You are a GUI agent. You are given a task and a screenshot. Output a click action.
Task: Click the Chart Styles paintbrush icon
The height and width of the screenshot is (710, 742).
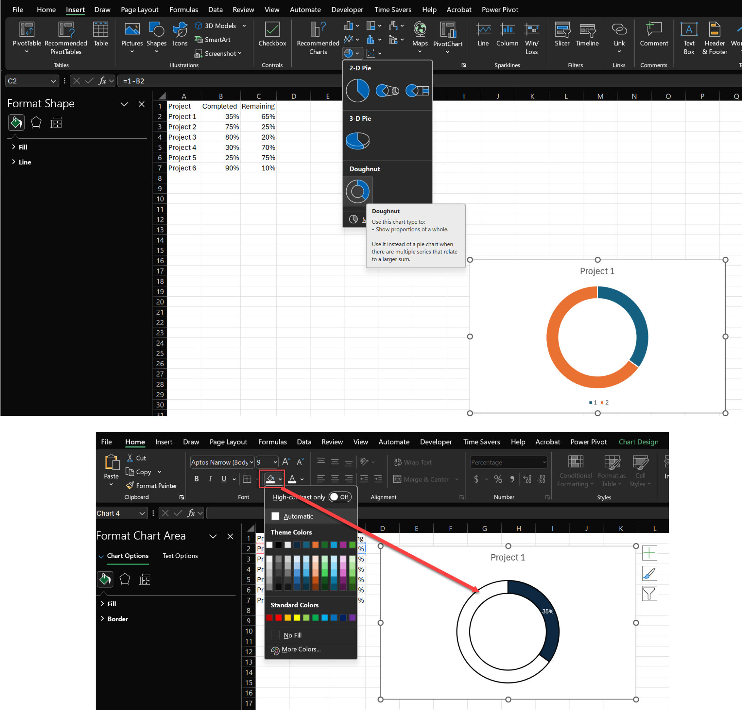coord(649,573)
